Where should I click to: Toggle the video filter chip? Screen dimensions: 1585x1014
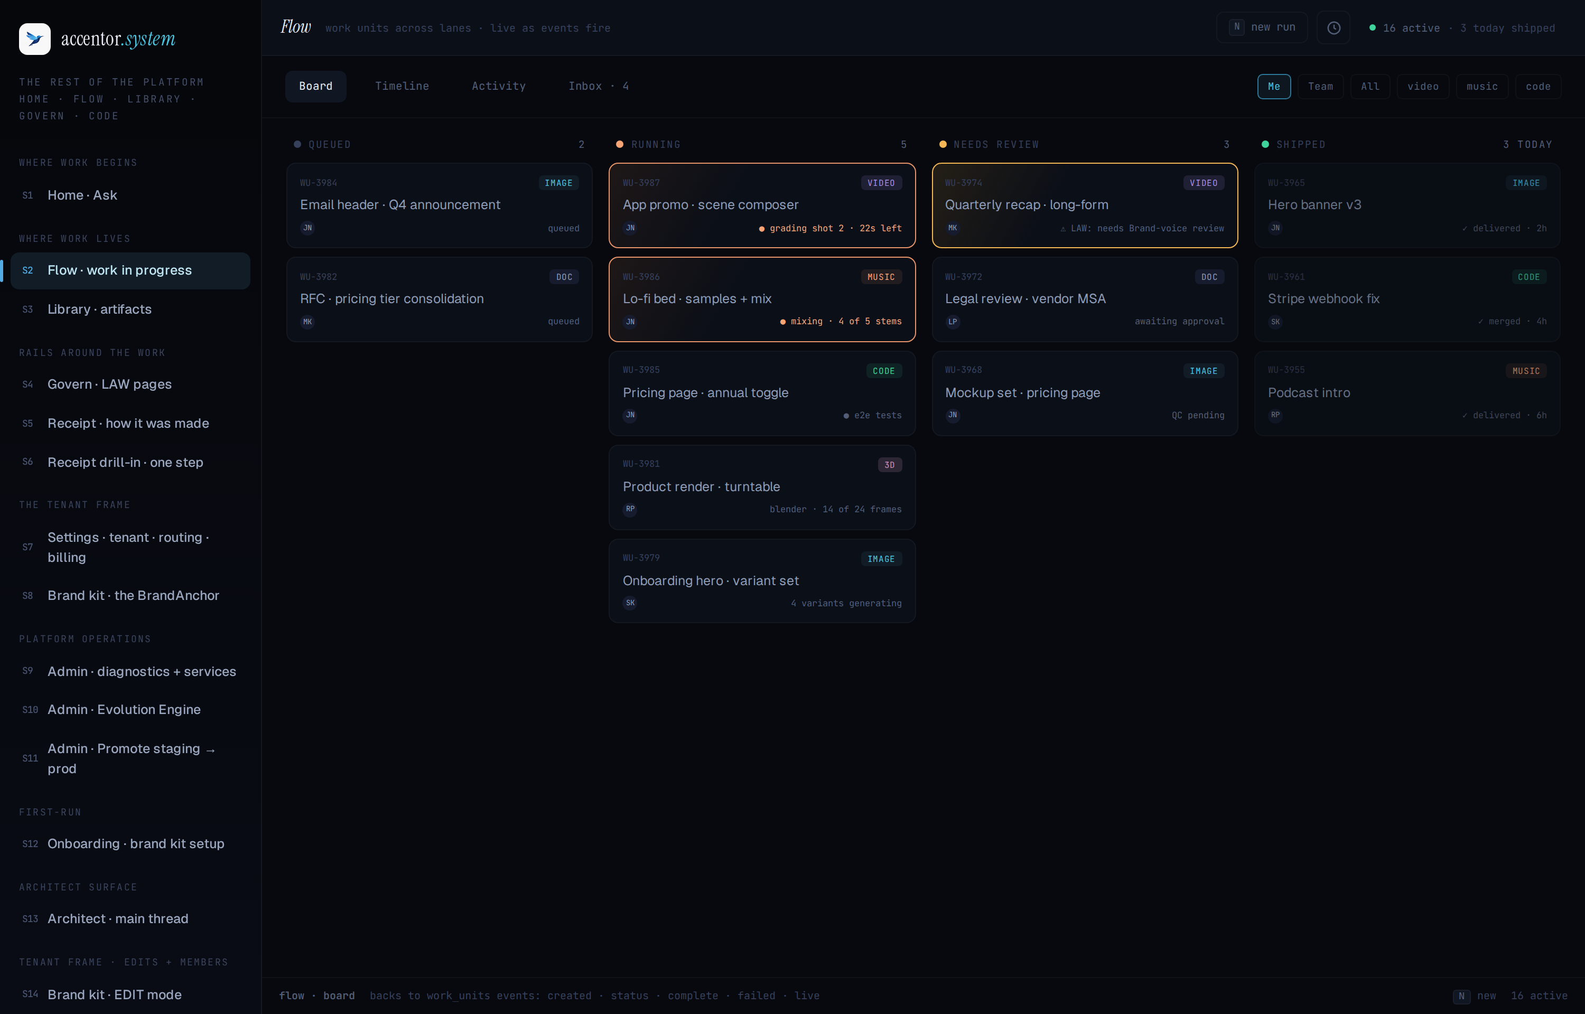click(x=1423, y=86)
